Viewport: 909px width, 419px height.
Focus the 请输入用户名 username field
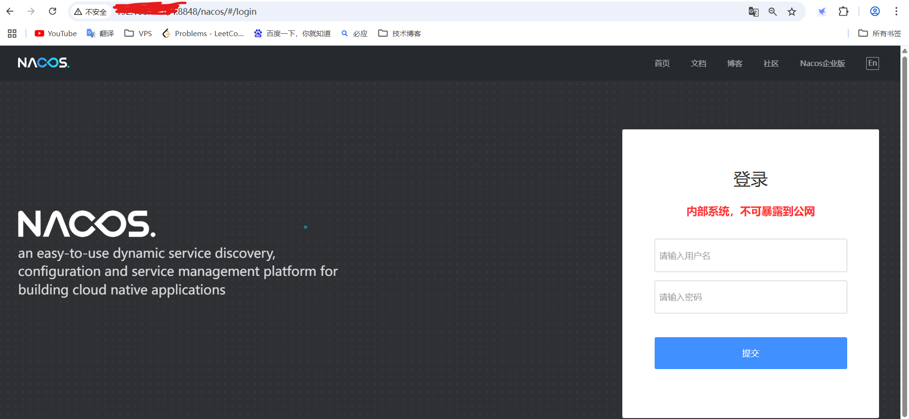[751, 255]
